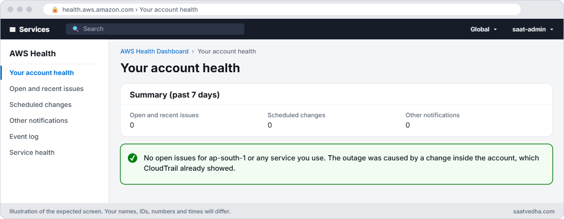Click the green success checkmark icon
Screen dimensions: 564x219
pyautogui.click(x=133, y=158)
